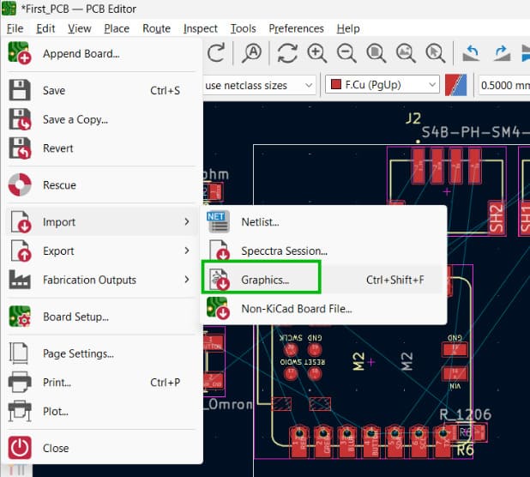This screenshot has height=477, width=530.
Task: Click the Board Setup icon
Action: [20, 317]
